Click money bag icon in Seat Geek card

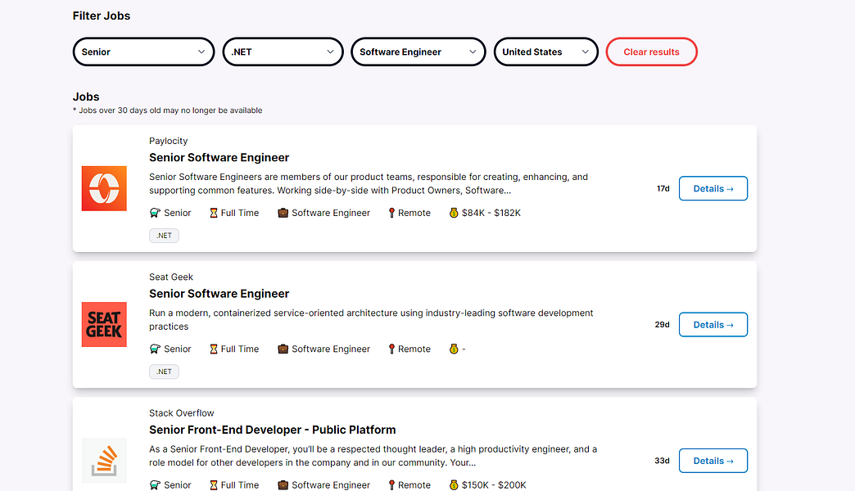click(454, 349)
